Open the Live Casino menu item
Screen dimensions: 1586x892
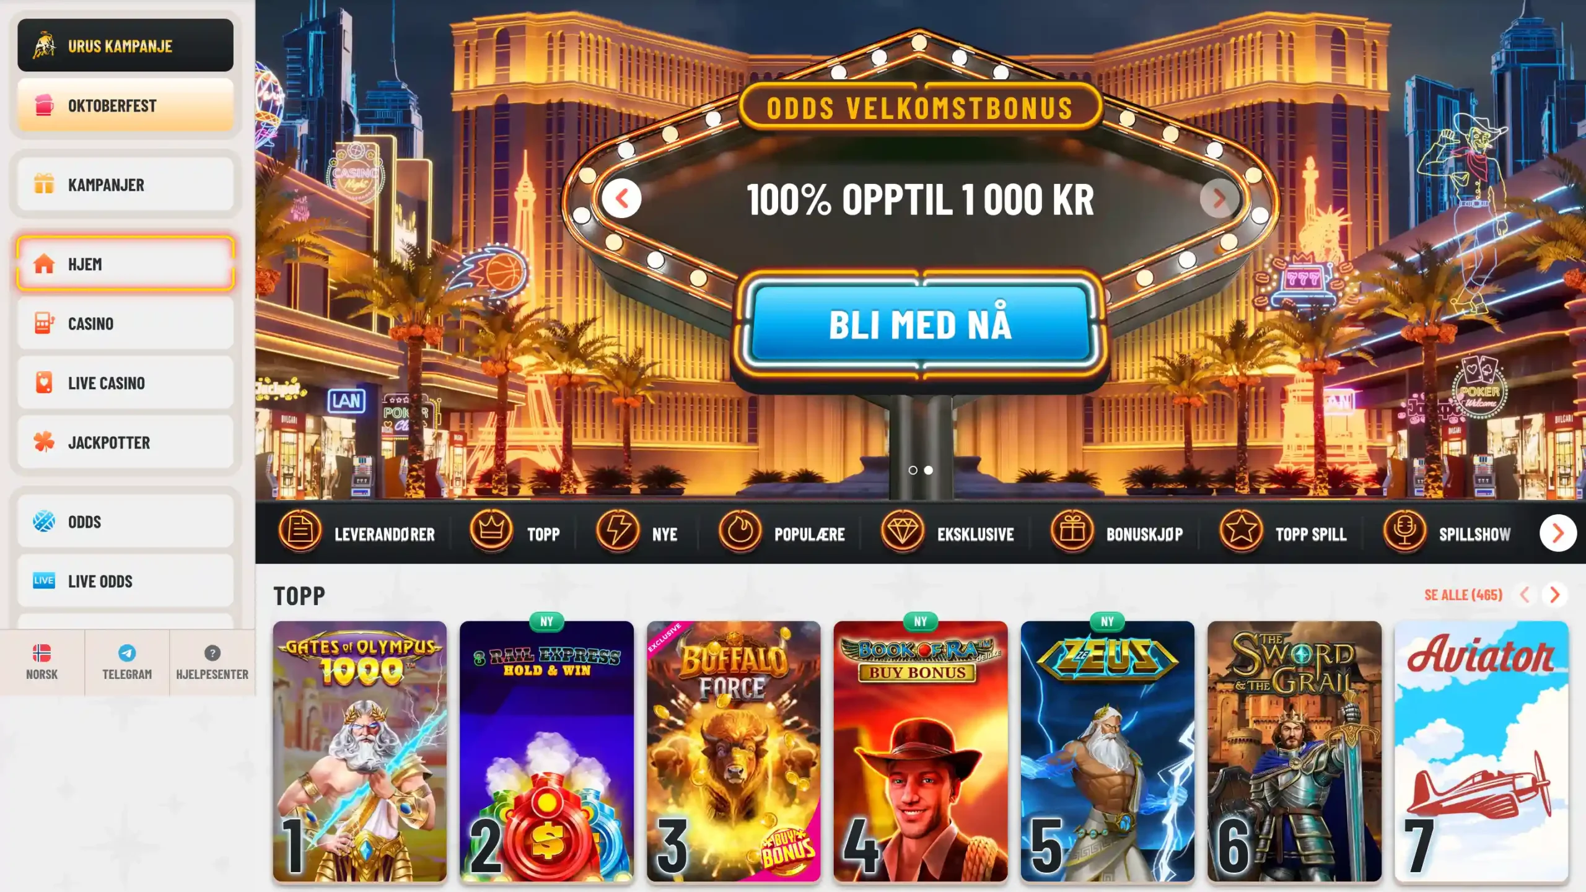click(x=126, y=383)
